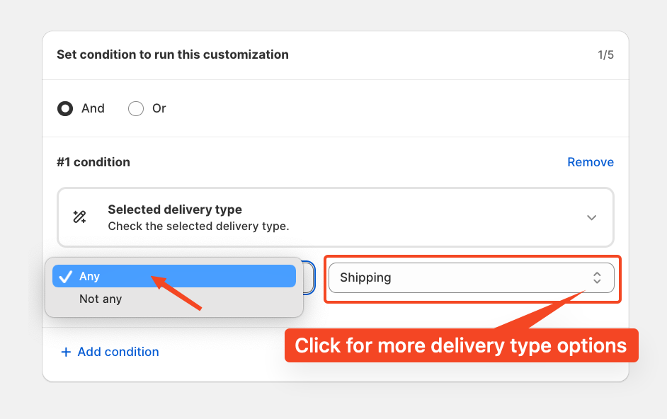The height and width of the screenshot is (419, 667).
Task: Open the Shipping delivery type dropdown
Action: tap(472, 277)
